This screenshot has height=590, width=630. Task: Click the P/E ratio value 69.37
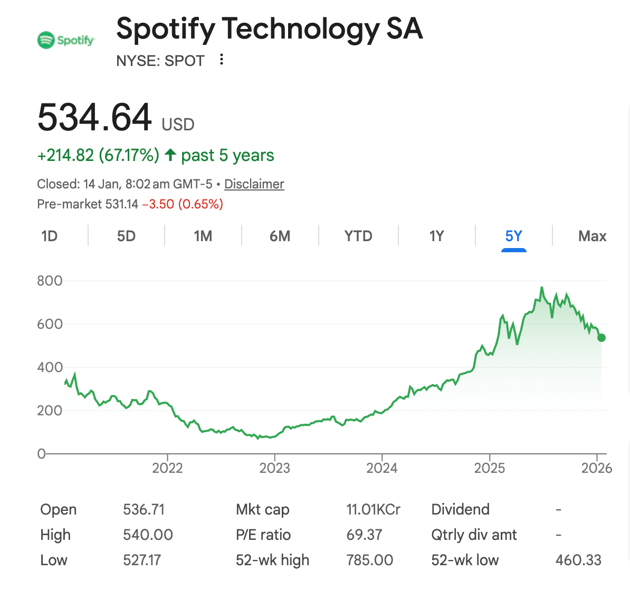click(x=364, y=535)
